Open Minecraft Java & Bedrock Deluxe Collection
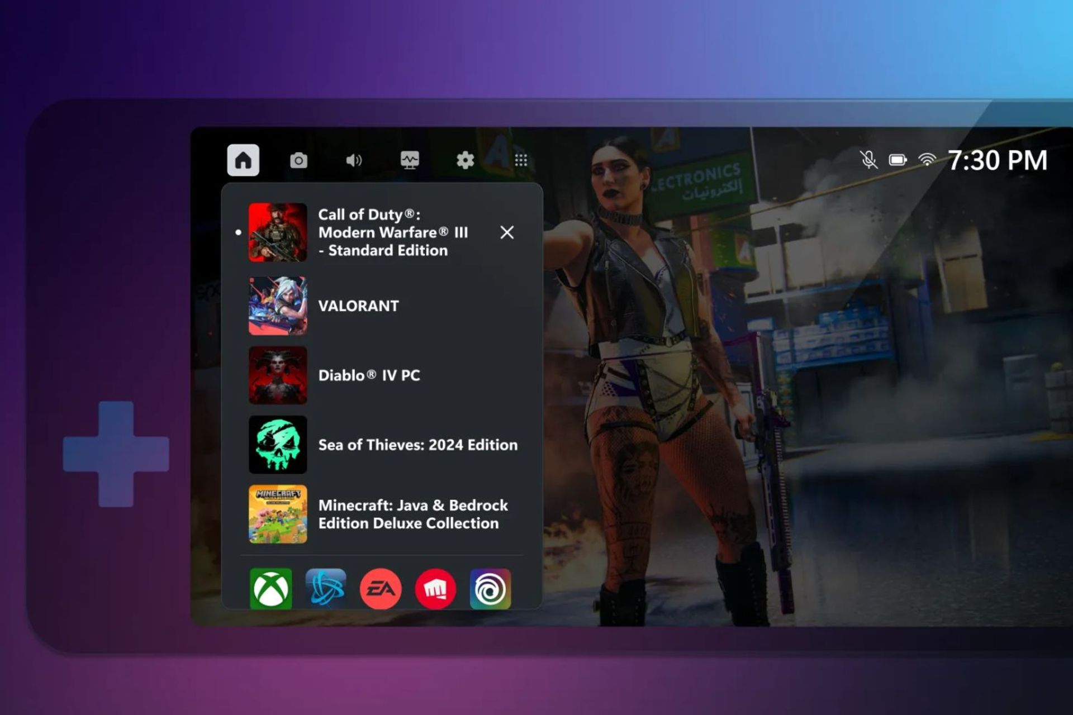The height and width of the screenshot is (715, 1073). 412,514
